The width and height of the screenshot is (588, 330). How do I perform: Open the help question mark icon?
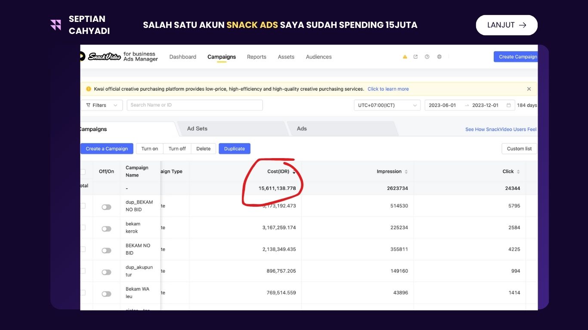click(427, 57)
